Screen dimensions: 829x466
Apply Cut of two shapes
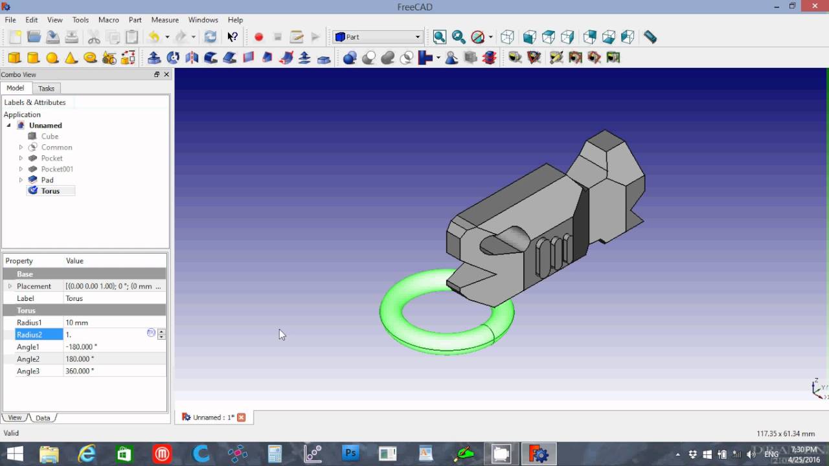coord(369,58)
